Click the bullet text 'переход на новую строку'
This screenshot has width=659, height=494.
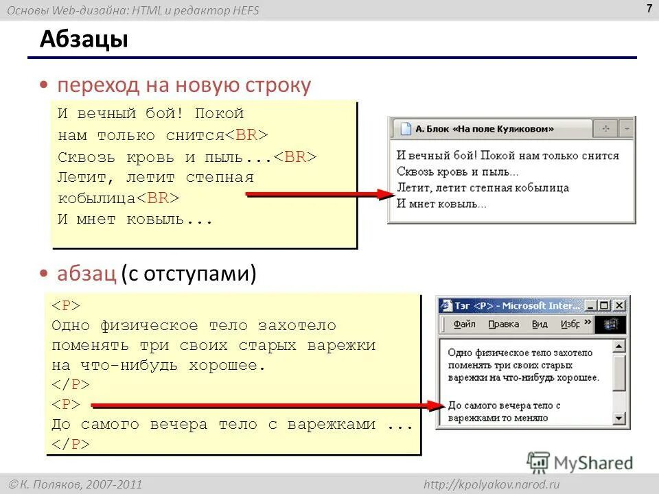[x=184, y=85]
